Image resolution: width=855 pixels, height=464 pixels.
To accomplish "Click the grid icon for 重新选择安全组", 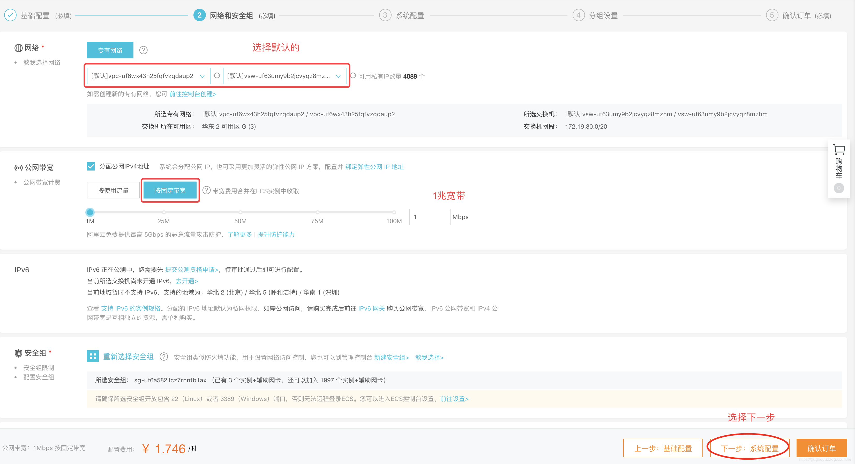I will (x=93, y=357).
